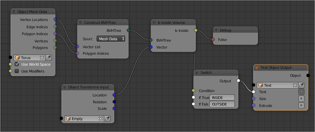This screenshot has height=132, width=315.
Task: Toggle the Size property button
Action: click(301, 99)
